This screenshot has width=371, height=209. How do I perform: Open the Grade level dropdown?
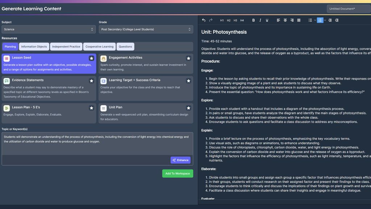[x=146, y=29]
